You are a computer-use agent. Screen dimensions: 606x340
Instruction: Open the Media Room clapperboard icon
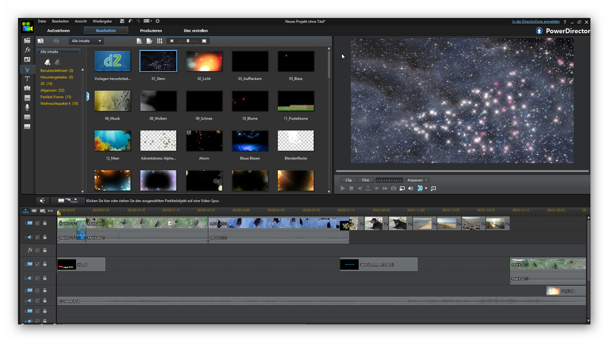pos(27,40)
